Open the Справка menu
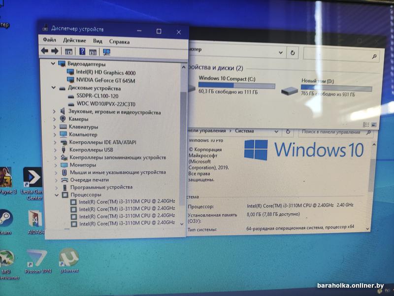This screenshot has height=296, width=394. click(119, 42)
